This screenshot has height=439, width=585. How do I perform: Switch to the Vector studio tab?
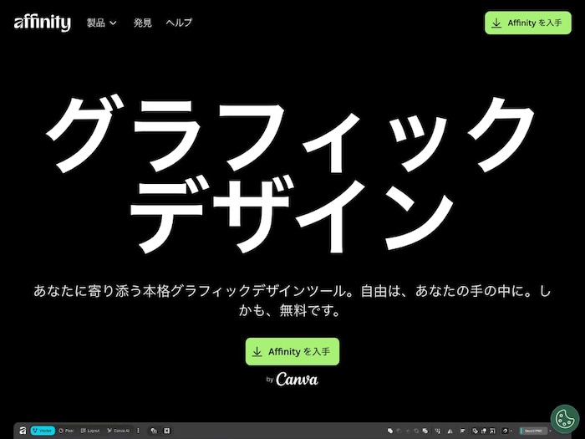click(43, 431)
